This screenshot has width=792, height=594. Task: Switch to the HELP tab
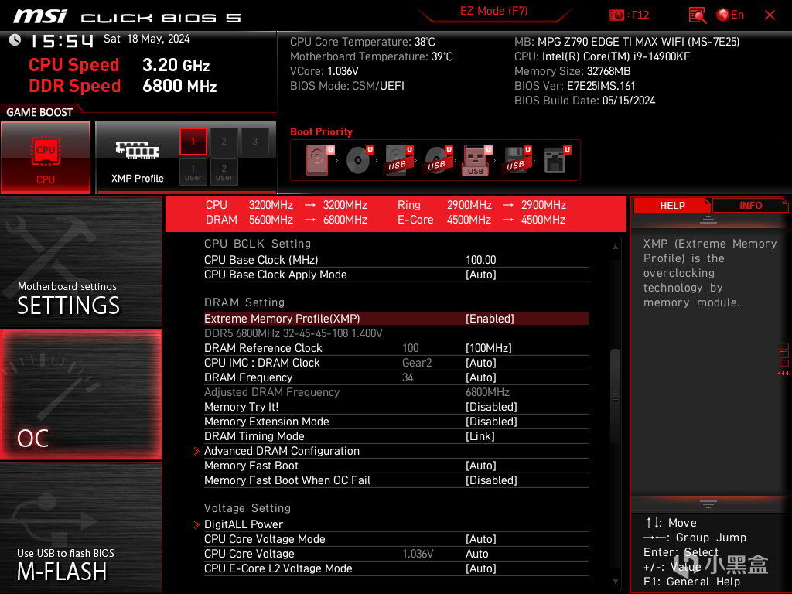672,206
